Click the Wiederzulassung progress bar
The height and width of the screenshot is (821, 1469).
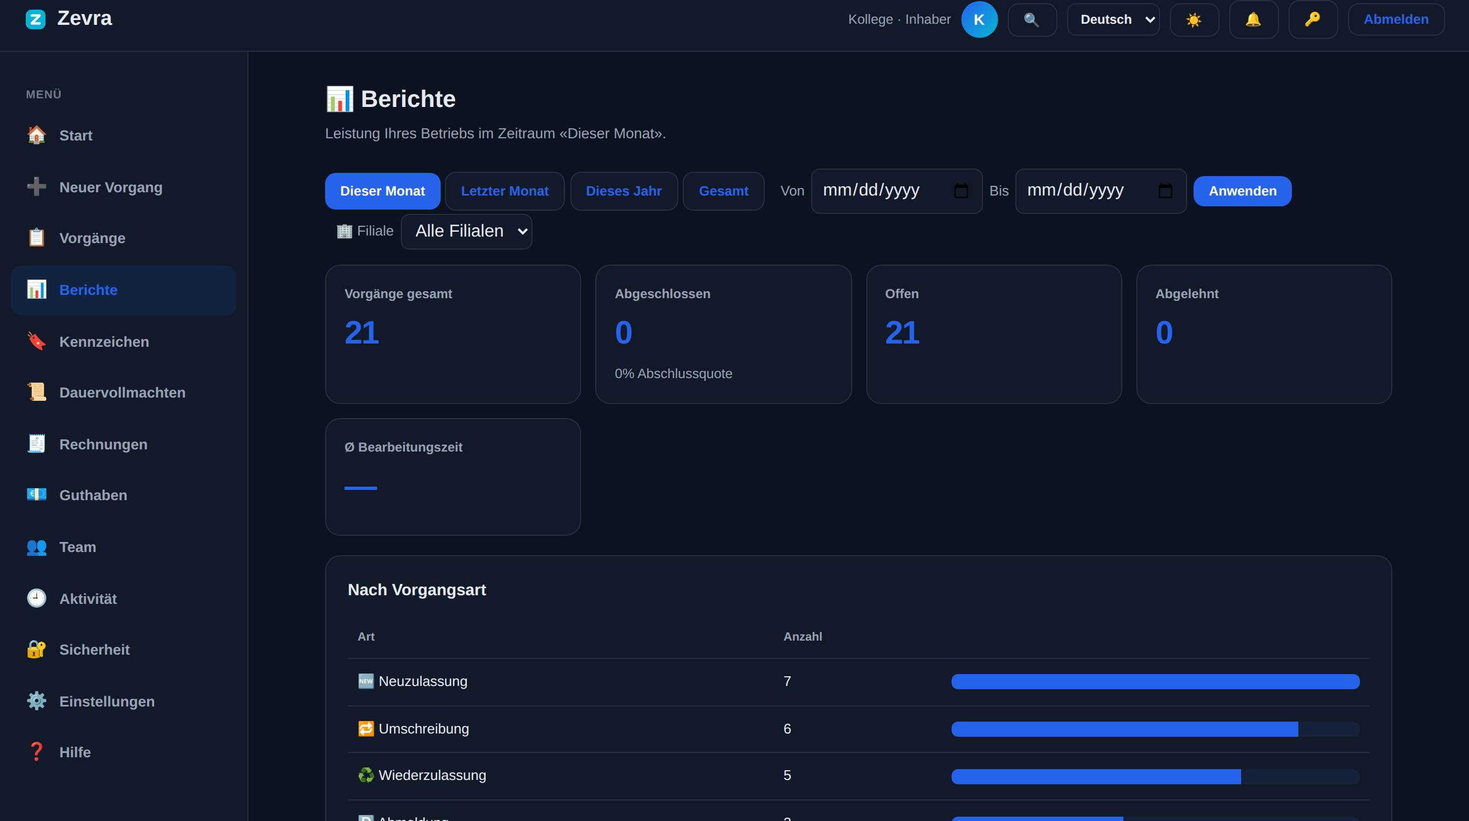coord(1155,777)
